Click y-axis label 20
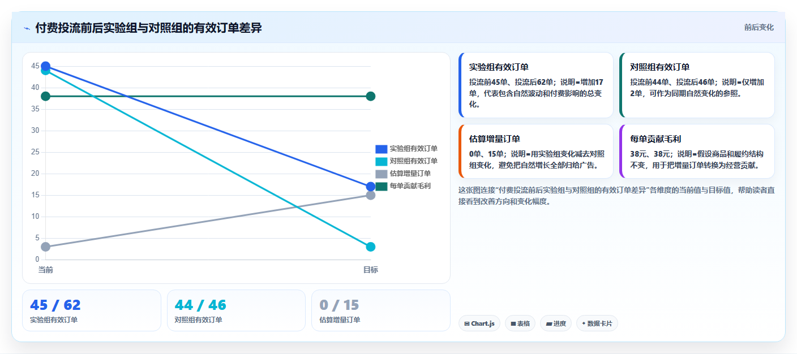The width and height of the screenshot is (797, 354). [x=35, y=174]
